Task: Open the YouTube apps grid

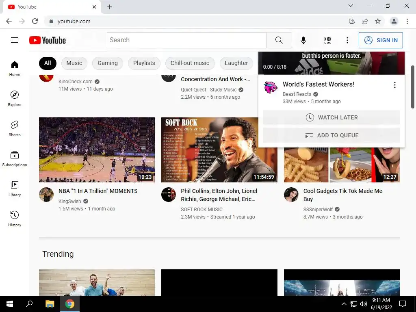Action: coord(328,40)
